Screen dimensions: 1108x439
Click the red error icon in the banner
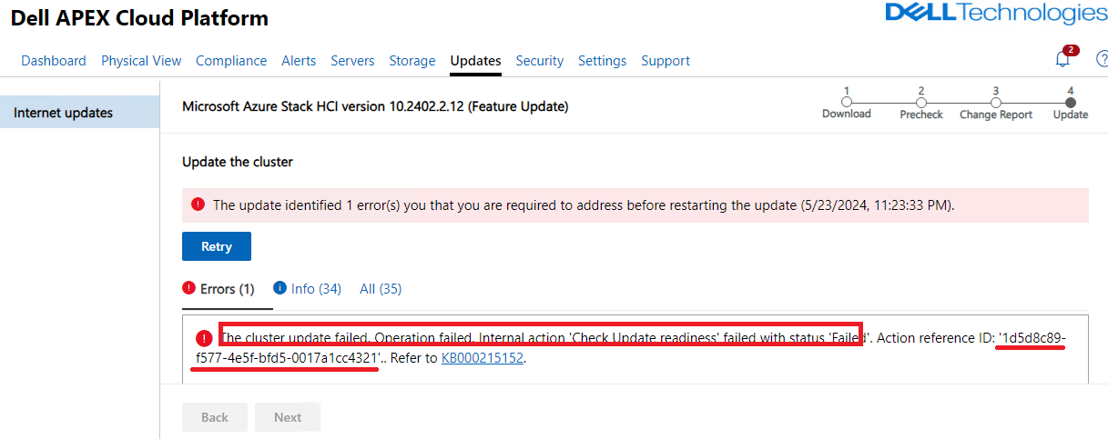pyautogui.click(x=198, y=205)
